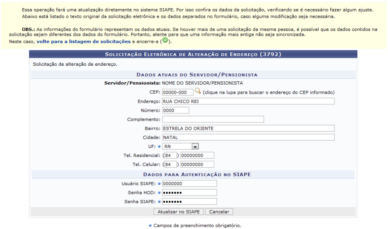Image resolution: width=388 pixels, height=229 pixels.
Task: Click the magnifier icon next to CEP
Action: (198, 91)
